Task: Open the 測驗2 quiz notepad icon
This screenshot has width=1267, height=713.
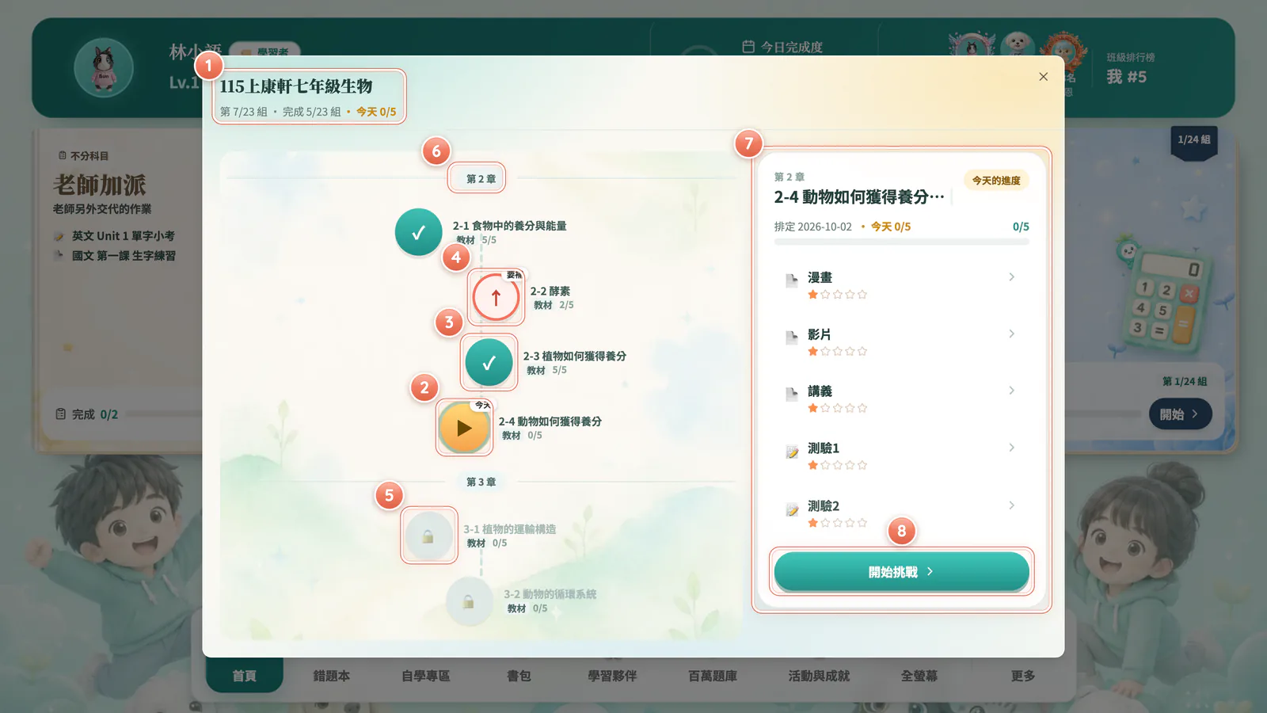Action: click(792, 509)
